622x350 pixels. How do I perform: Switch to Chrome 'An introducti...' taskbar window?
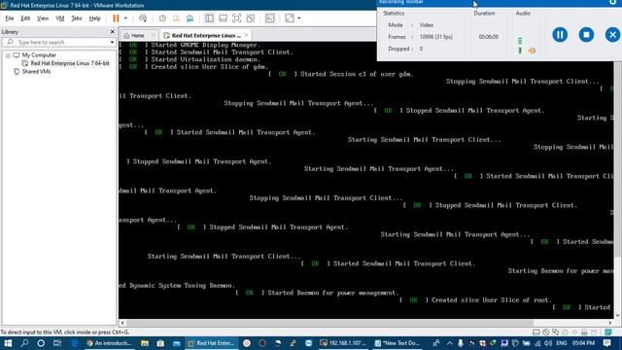click(x=109, y=343)
